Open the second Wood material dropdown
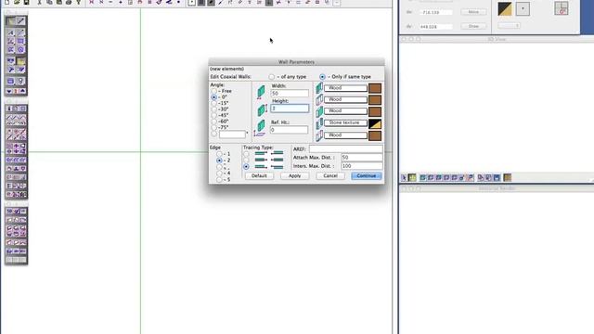Image resolution: width=594 pixels, height=334 pixels. click(345, 99)
